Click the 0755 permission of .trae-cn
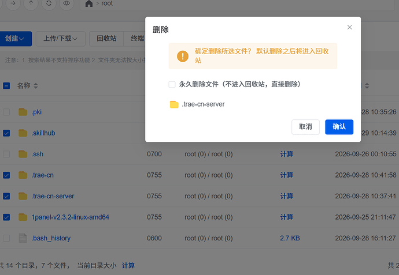Viewport: 399px width, 275px height. point(154,175)
